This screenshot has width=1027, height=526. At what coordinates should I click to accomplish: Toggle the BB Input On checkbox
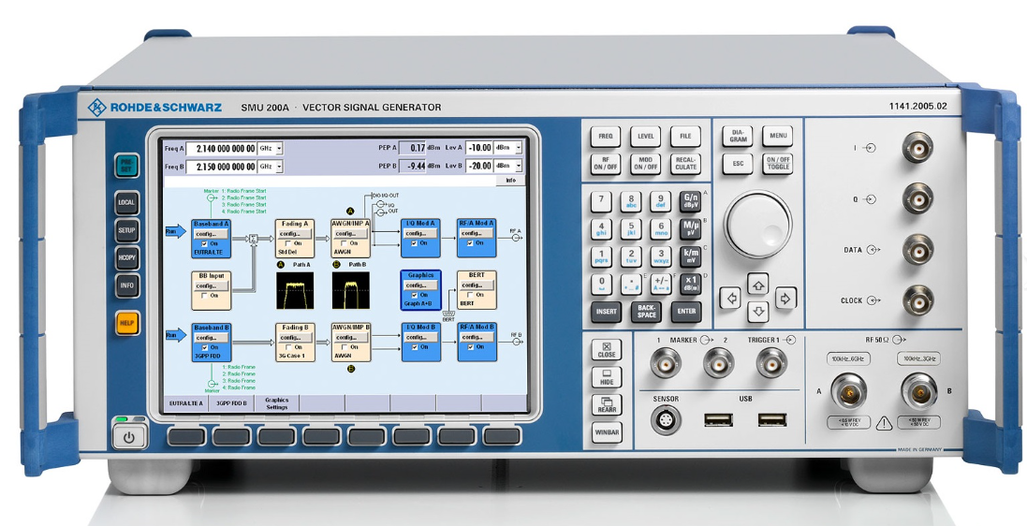pyautogui.click(x=205, y=295)
